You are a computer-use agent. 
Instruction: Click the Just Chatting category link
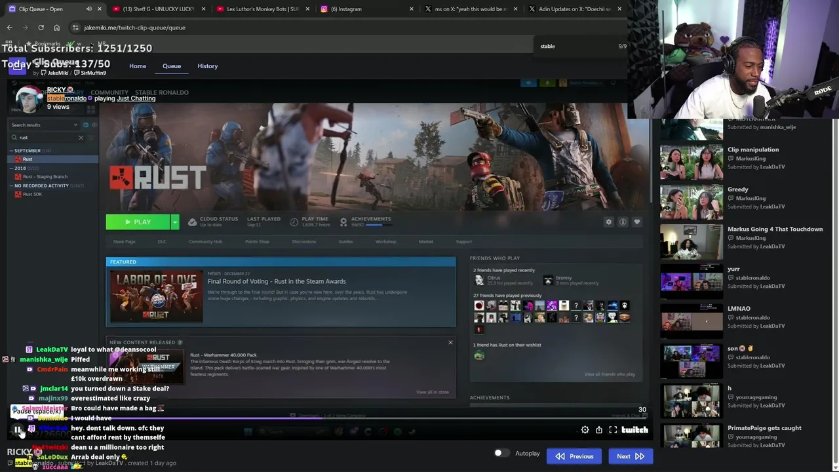click(x=136, y=98)
